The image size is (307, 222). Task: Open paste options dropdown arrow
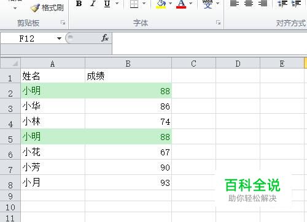(15, 9)
